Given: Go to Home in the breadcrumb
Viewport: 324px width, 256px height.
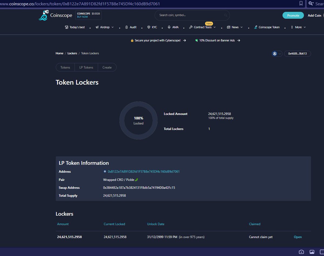Looking at the screenshot, I should tap(59, 53).
